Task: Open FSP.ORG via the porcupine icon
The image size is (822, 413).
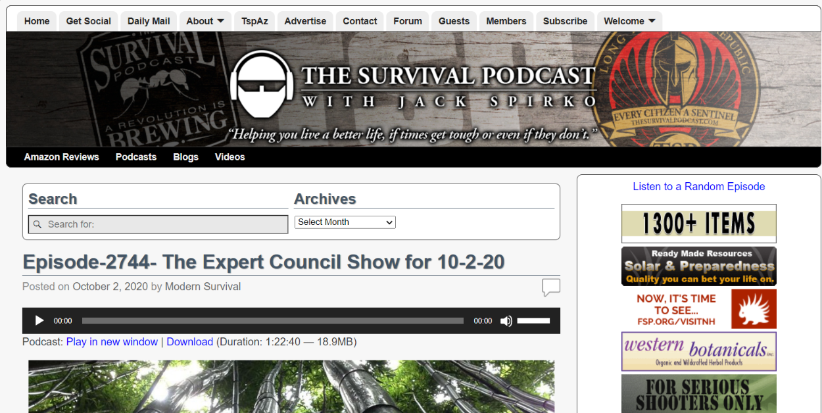Action: (x=754, y=308)
